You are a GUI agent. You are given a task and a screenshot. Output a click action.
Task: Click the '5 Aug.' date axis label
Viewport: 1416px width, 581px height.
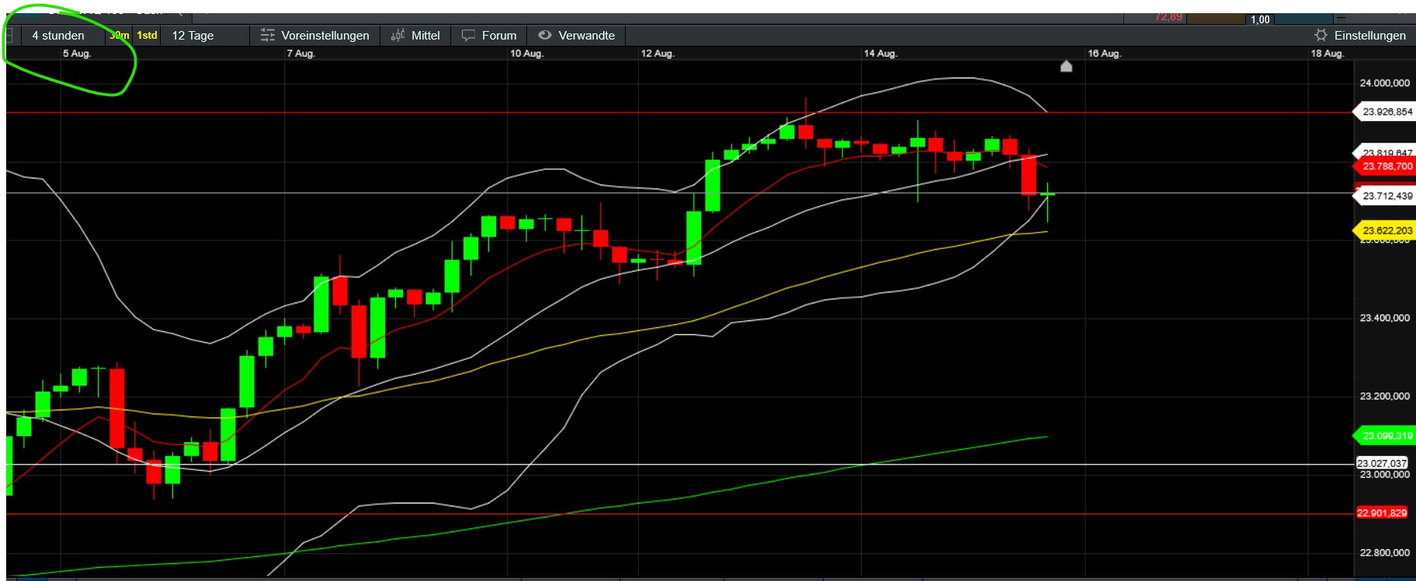coord(77,54)
